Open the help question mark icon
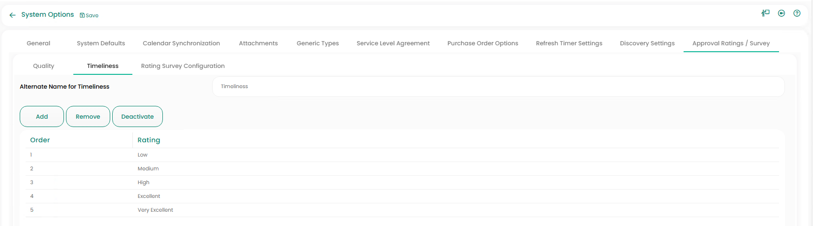 tap(797, 13)
